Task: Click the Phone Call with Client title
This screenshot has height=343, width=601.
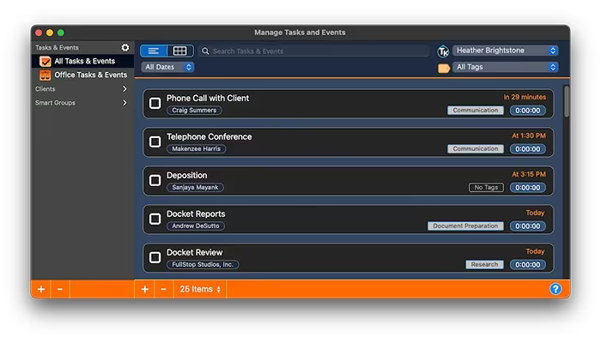Action: (208, 99)
